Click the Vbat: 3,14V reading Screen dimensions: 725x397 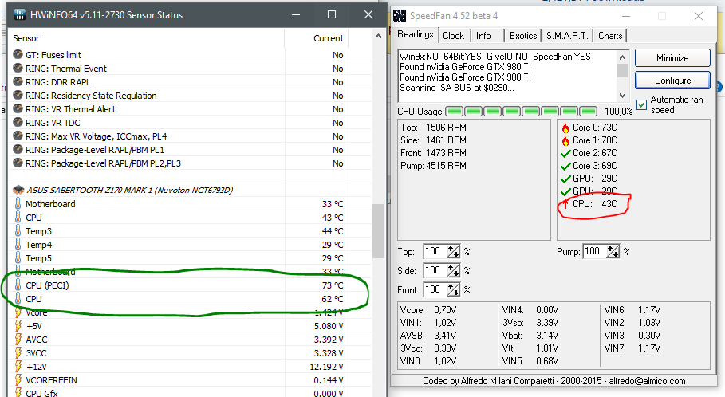(530, 335)
